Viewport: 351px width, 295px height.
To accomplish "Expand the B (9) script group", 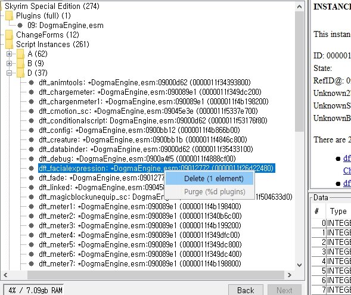I will pyautogui.click(x=9, y=63).
